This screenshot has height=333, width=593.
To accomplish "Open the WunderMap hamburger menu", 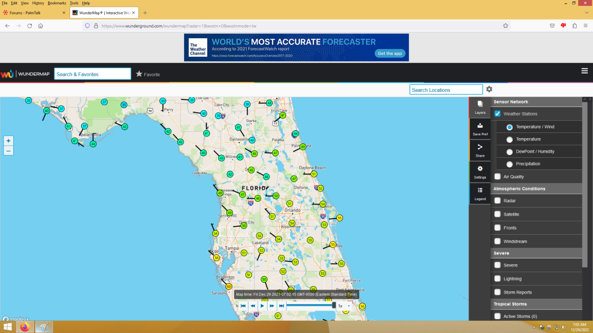I will coord(584,71).
